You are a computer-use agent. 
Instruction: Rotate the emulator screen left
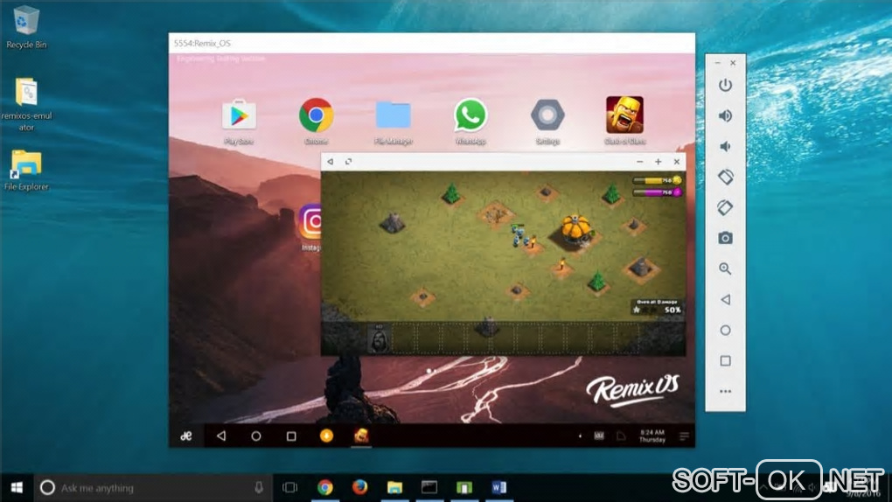[725, 177]
